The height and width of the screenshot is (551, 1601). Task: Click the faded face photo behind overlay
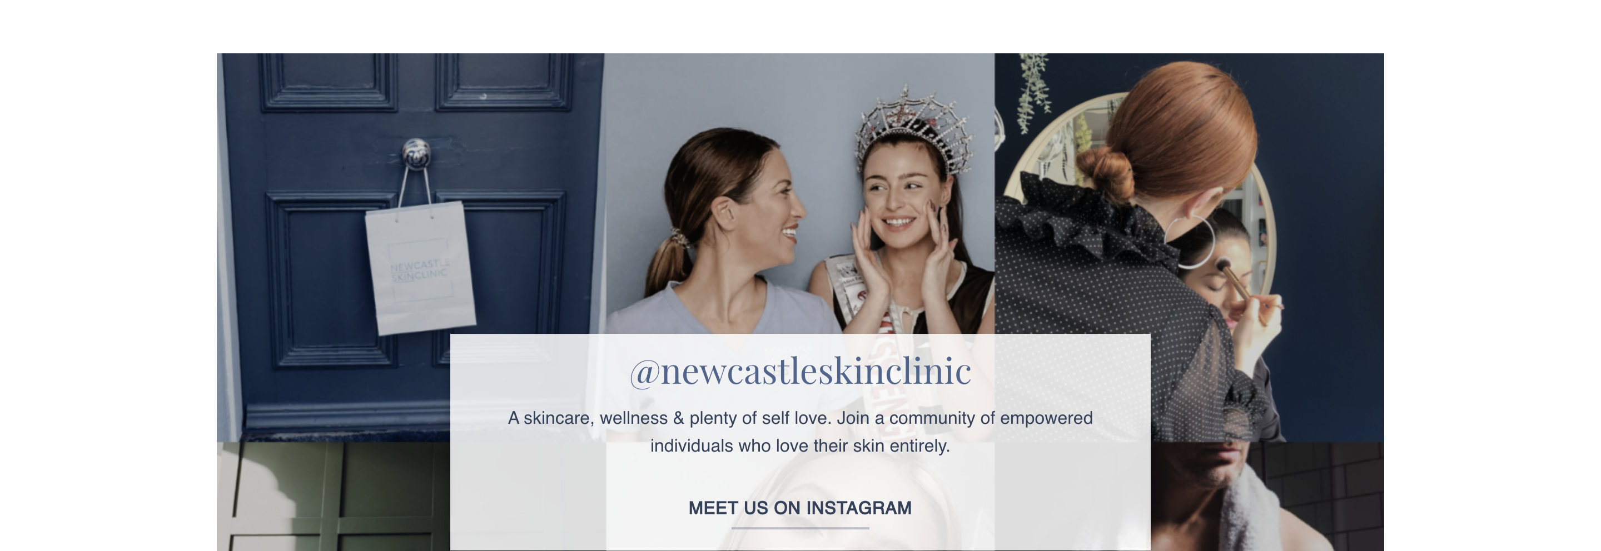(800, 497)
